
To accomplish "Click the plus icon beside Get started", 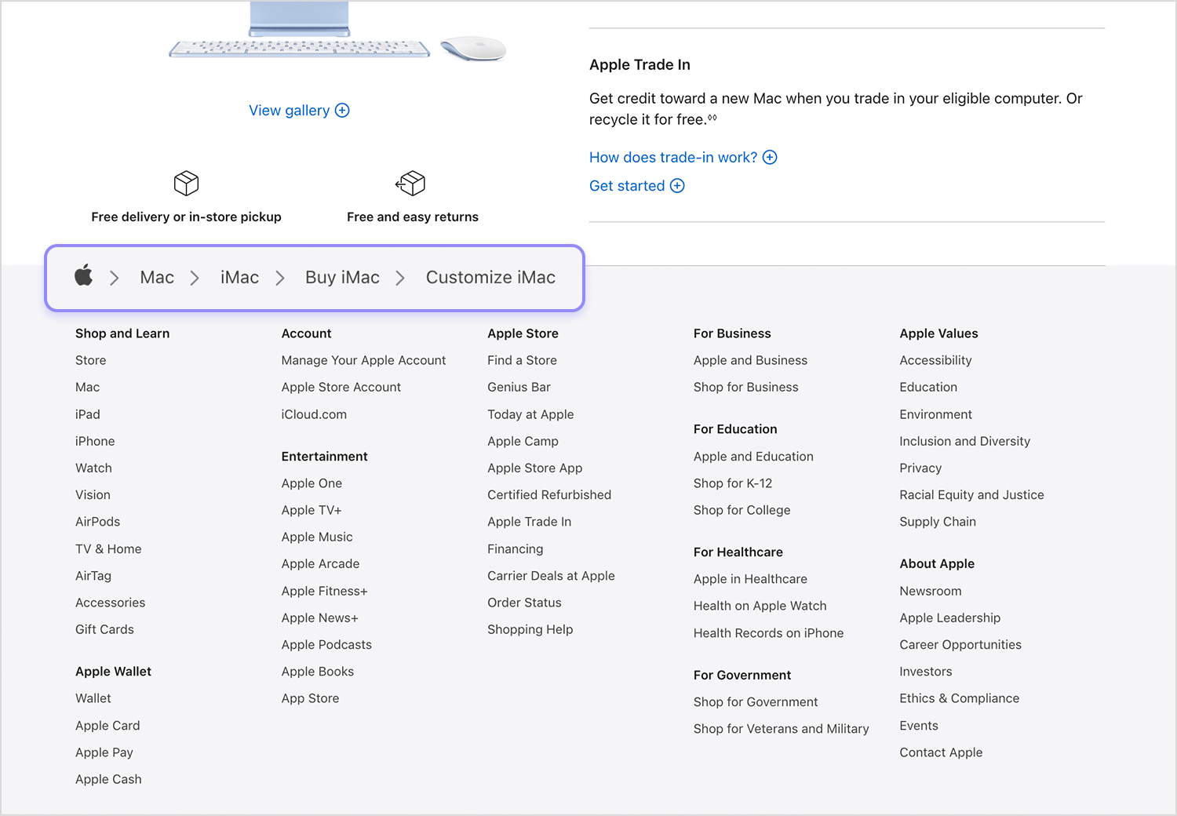I will tap(677, 186).
